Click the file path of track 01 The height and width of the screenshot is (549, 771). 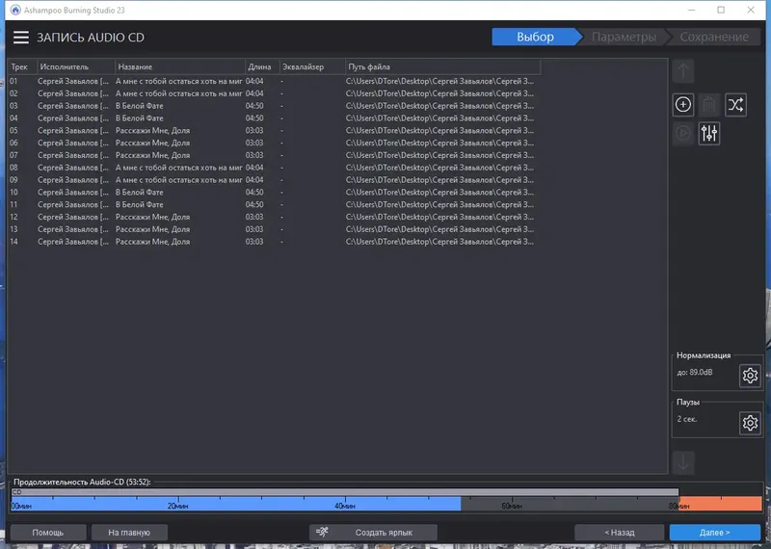(x=439, y=81)
